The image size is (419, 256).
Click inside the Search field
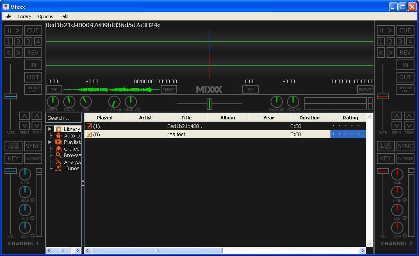63,118
